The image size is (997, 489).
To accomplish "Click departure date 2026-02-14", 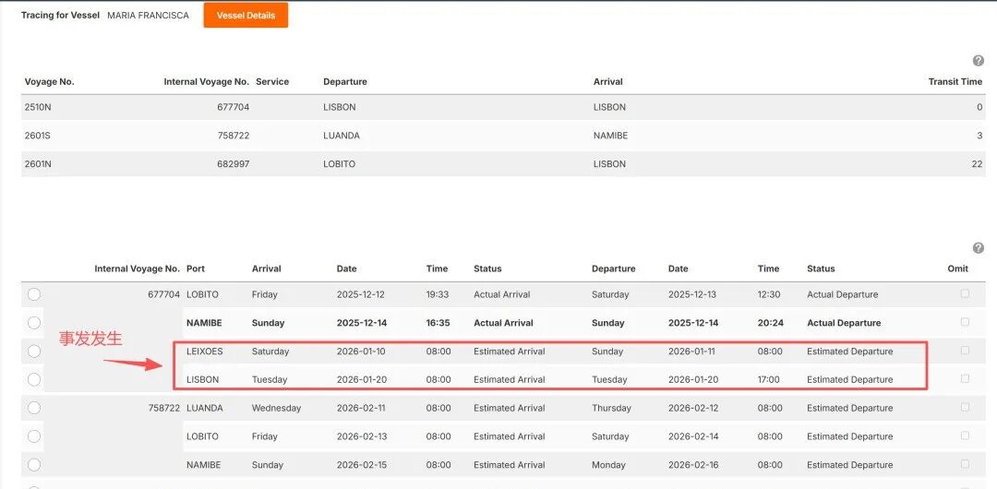I will (x=693, y=436).
